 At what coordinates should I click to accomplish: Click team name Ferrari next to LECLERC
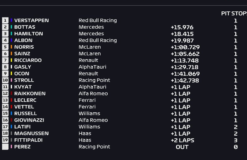pos(87,100)
